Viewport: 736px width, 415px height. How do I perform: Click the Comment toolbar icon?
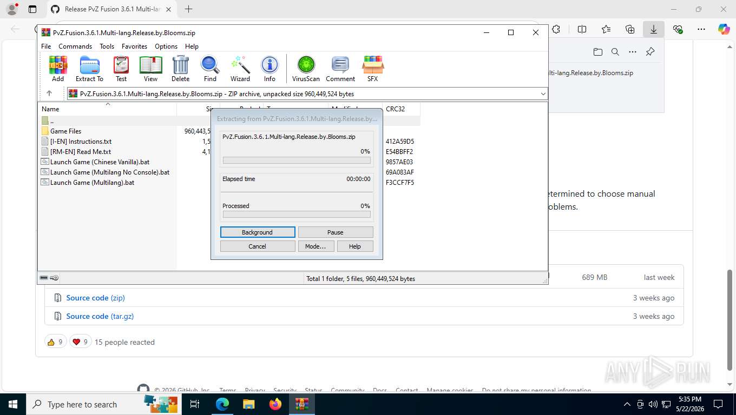click(340, 69)
